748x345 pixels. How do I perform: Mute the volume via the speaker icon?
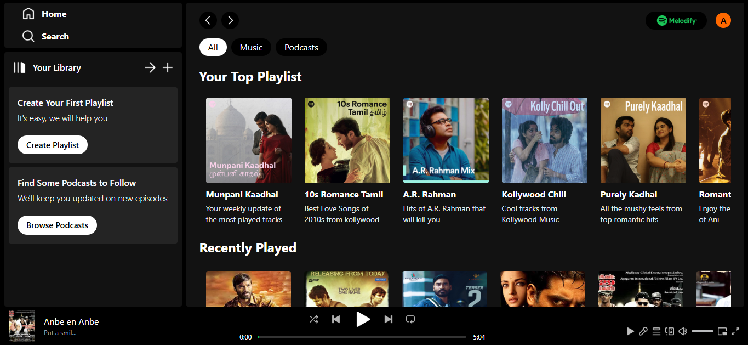point(683,331)
